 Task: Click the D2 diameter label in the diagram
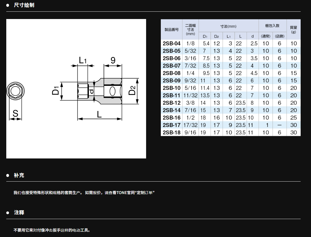(x=132, y=91)
